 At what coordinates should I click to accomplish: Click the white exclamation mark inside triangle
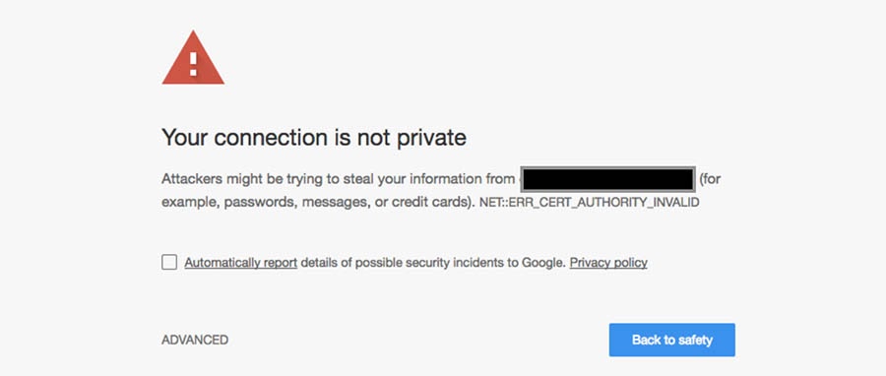tap(193, 63)
